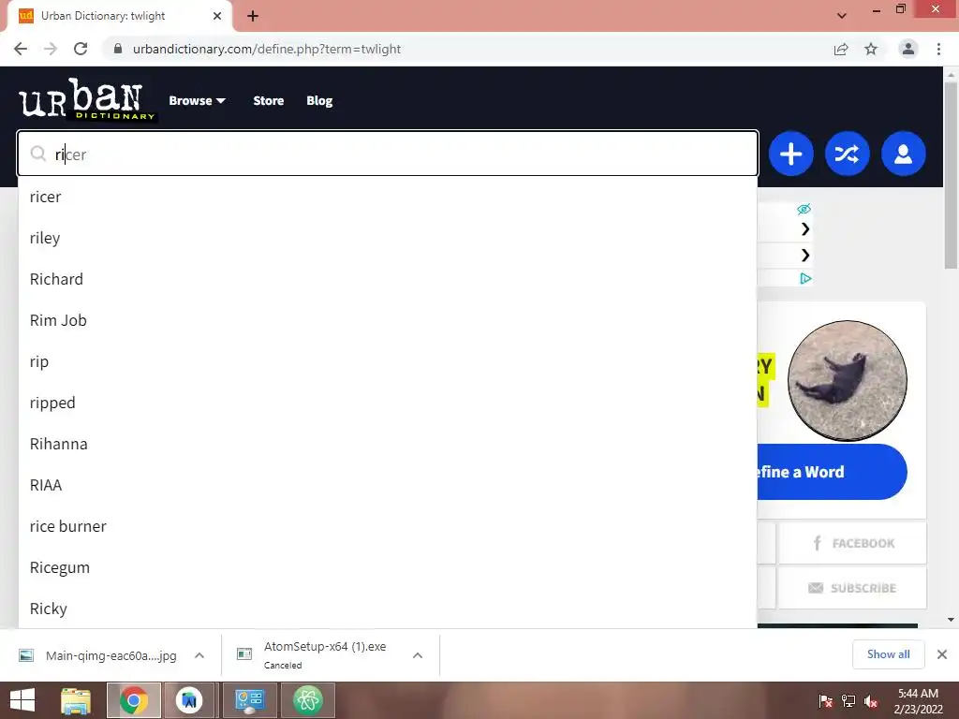Open the Atom taskbar icon

click(307, 700)
